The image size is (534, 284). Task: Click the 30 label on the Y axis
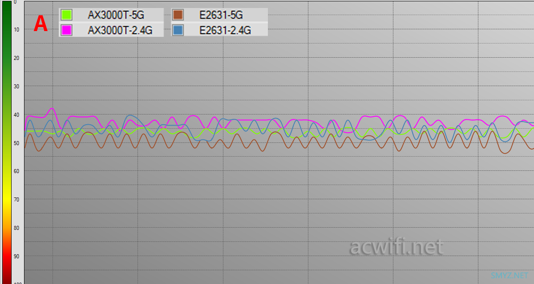16,87
